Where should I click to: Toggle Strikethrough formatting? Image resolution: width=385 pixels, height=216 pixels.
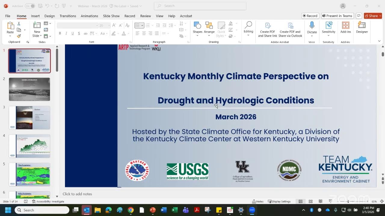coord(85,33)
